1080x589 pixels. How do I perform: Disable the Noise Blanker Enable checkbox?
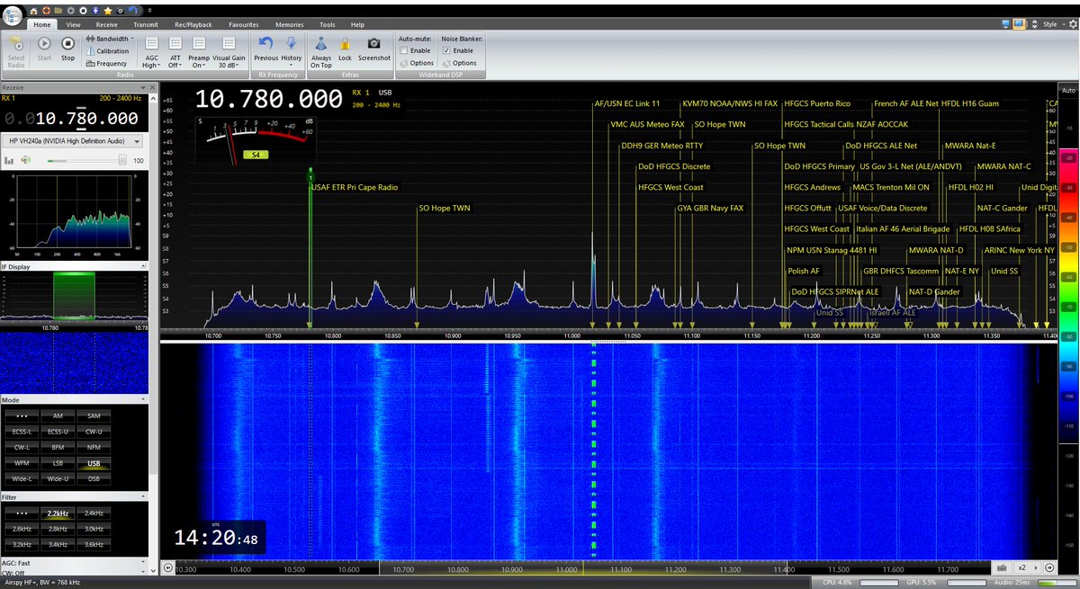pos(446,50)
